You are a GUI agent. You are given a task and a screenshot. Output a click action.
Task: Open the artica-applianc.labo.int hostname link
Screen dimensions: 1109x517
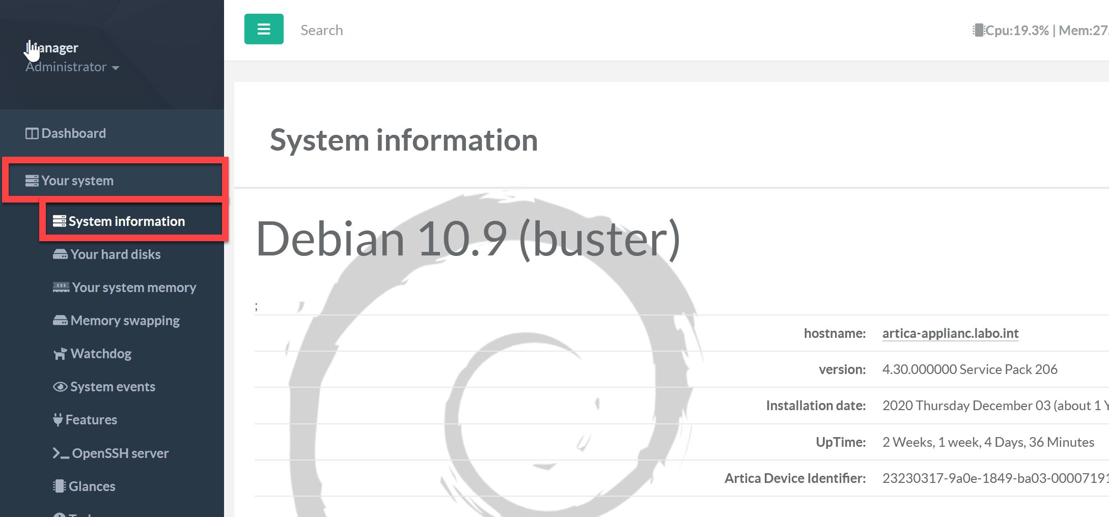(x=950, y=333)
